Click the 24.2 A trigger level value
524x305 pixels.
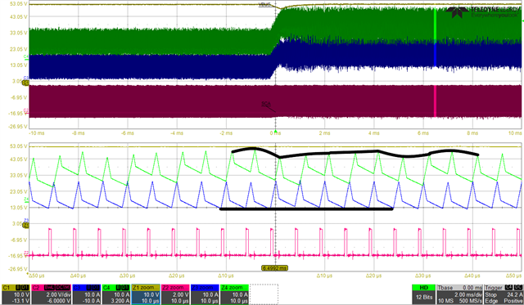click(514, 295)
